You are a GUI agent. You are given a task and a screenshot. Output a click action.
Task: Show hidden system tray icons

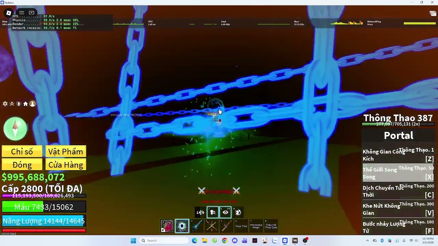(368, 241)
